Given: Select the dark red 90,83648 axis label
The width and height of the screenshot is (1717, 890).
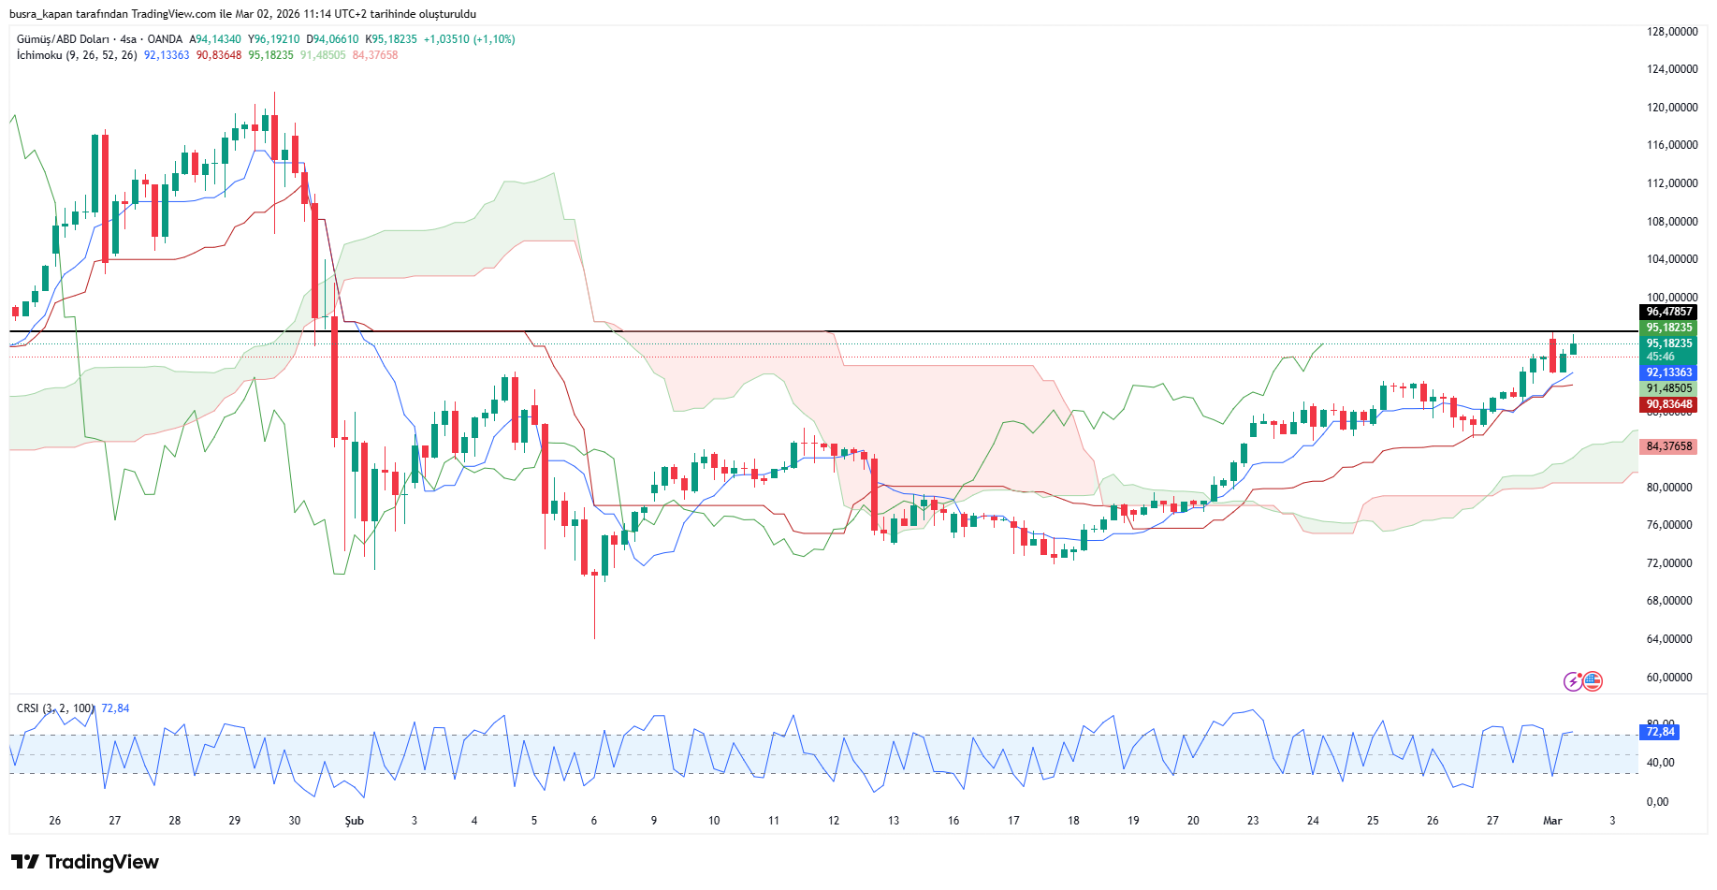Looking at the screenshot, I should 1668,404.
